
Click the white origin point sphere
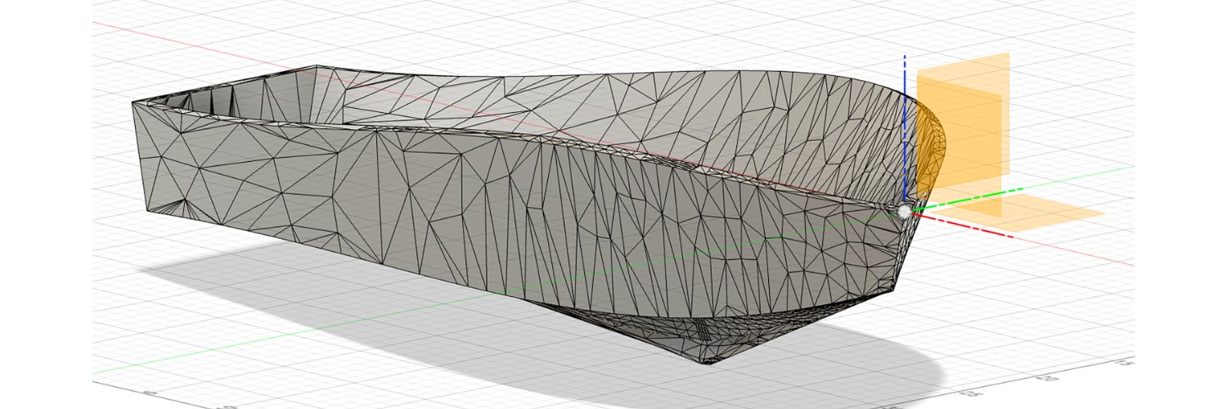pyautogui.click(x=904, y=212)
